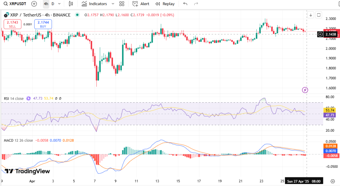Click the down arrow pane button

pos(311,15)
